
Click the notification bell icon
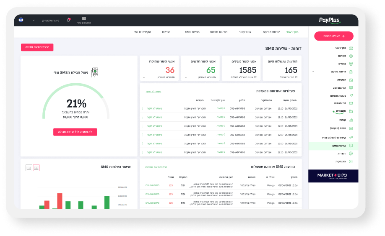pyautogui.click(x=68, y=20)
